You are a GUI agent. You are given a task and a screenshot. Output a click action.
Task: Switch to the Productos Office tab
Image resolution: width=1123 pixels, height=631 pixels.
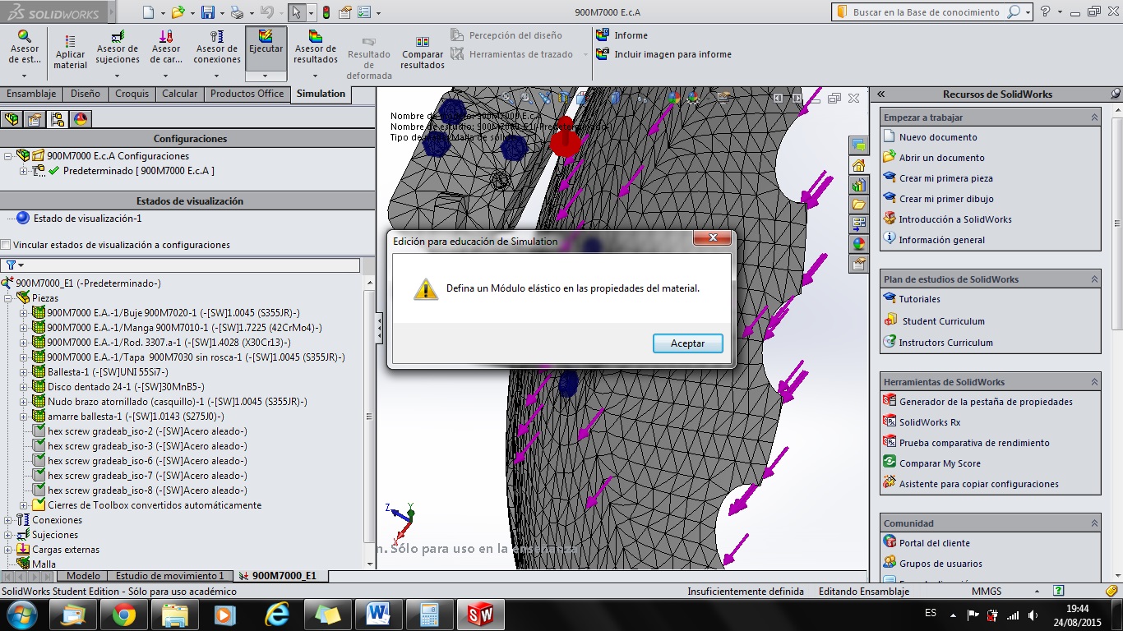(247, 94)
